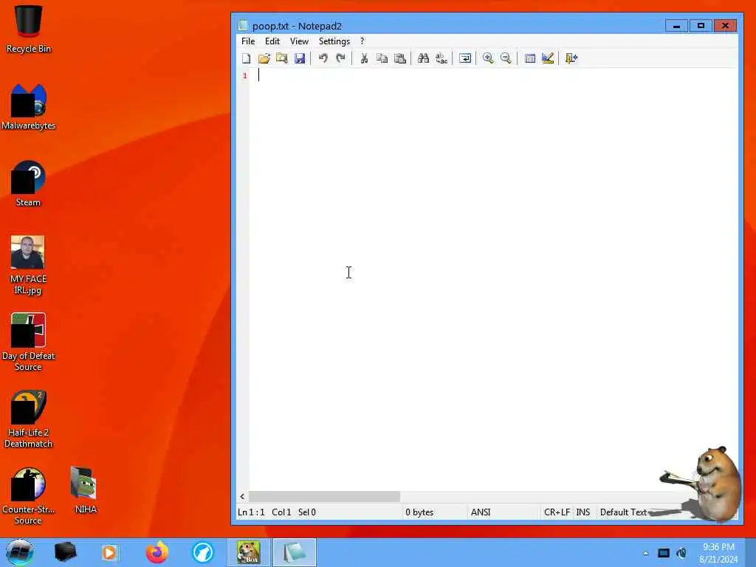Click the Zoom In magnifier icon
The image size is (756, 567).
click(488, 58)
